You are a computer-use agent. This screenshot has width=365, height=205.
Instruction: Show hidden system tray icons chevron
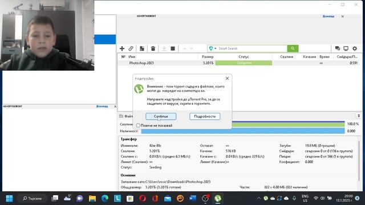coord(258,198)
